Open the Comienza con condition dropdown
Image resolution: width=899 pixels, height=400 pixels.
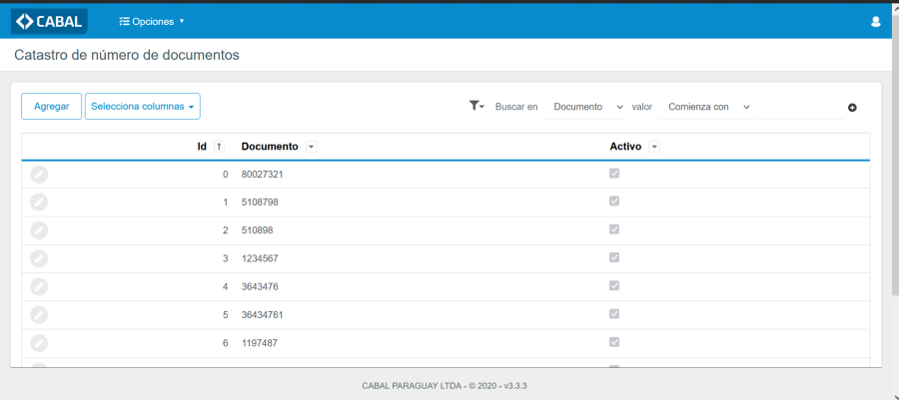pos(708,107)
